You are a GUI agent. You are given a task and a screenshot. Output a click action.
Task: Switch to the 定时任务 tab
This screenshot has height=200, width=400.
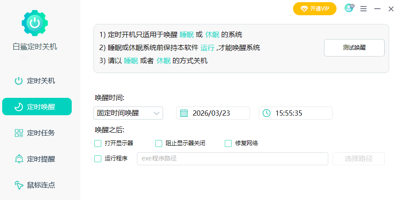(37, 133)
